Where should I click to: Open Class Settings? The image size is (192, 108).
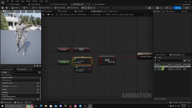pyautogui.click(x=60, y=8)
